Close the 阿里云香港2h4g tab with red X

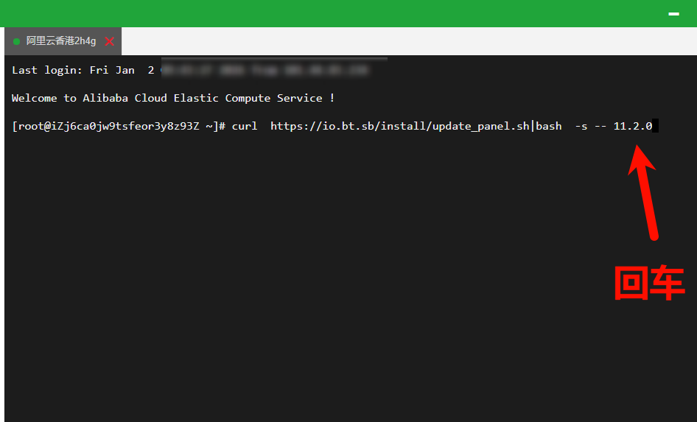(x=110, y=41)
